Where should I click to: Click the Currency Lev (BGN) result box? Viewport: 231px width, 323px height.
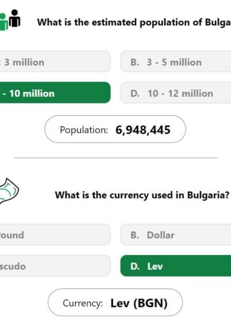(x=116, y=302)
